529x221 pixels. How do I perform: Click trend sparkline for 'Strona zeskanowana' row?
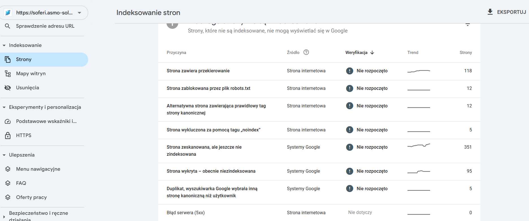[x=419, y=146]
